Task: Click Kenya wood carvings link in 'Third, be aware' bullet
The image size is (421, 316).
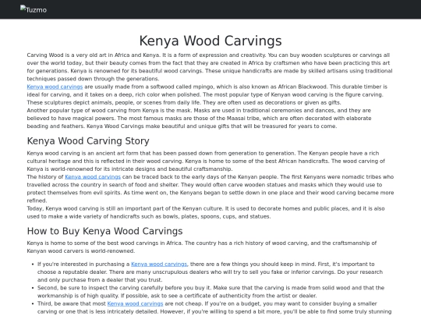Action: point(135,304)
